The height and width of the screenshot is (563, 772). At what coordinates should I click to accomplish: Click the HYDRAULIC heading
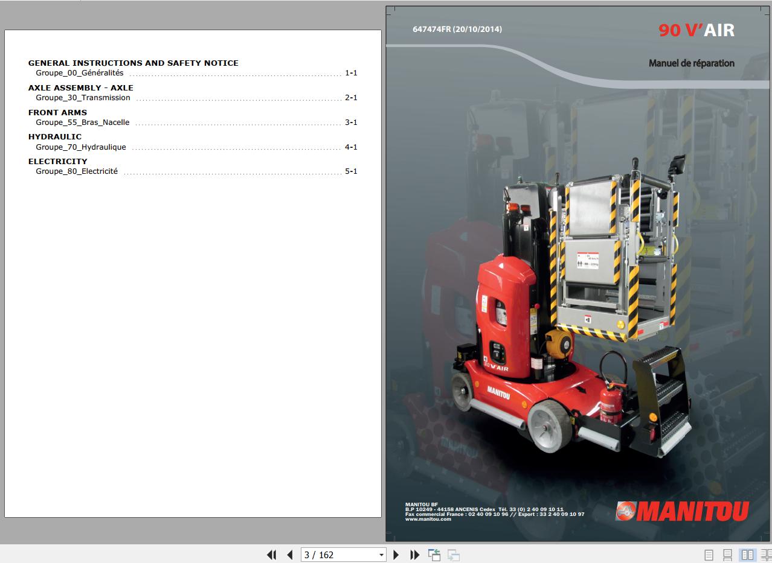[x=55, y=137]
